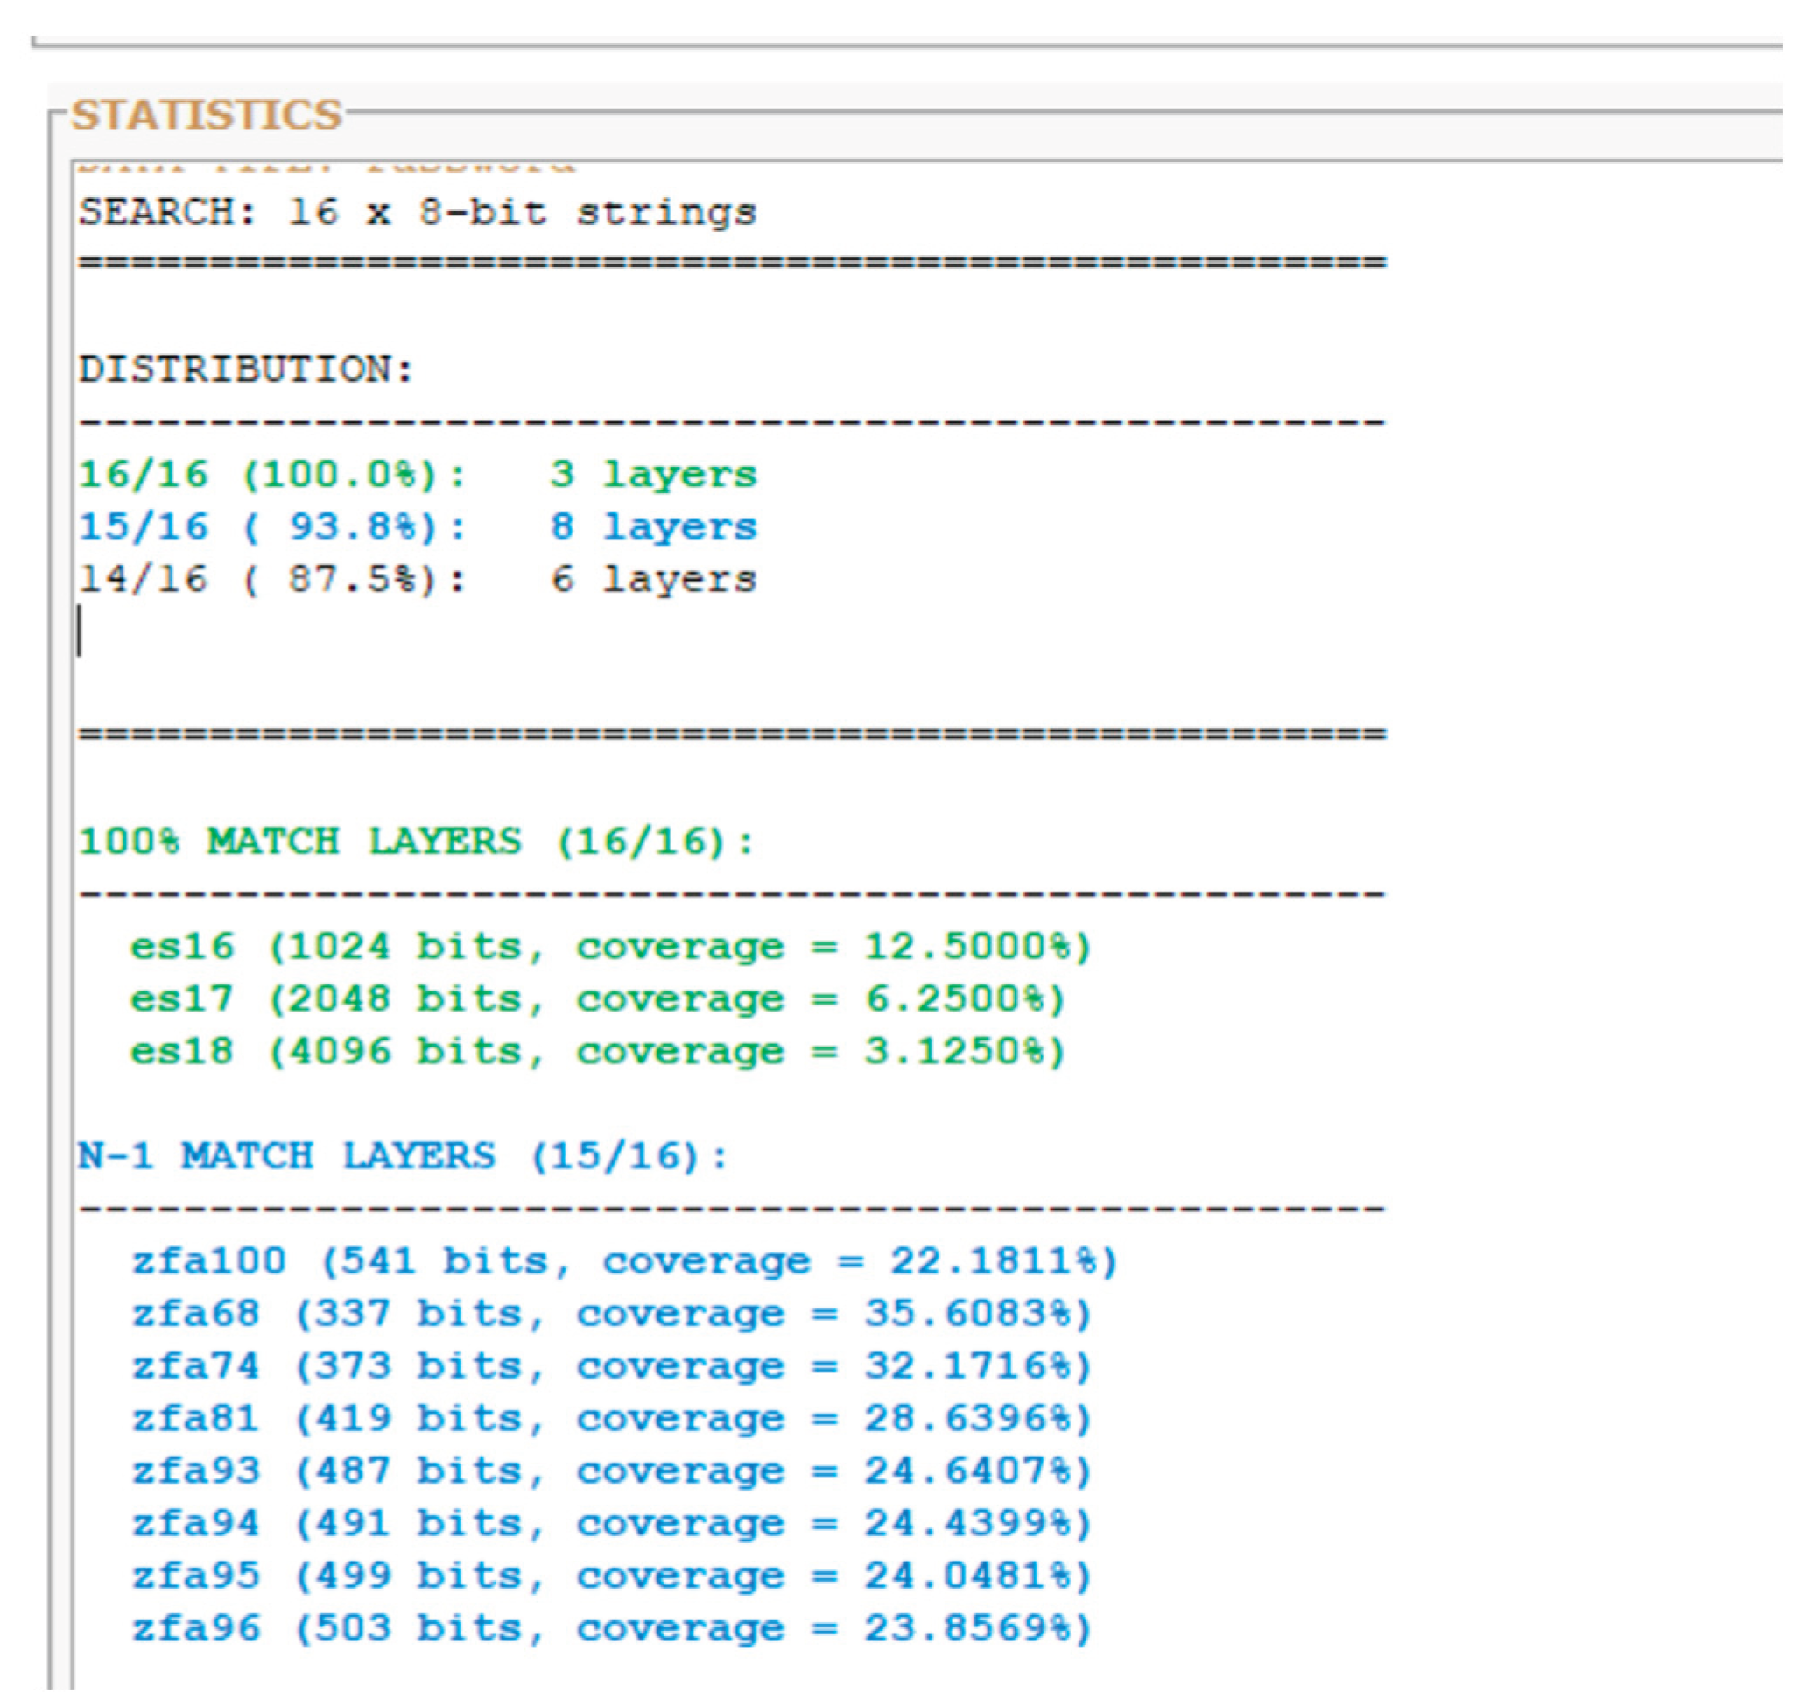Screen dimensions: 1807x1707
Task: Select the zfa95 coverage value
Action: pyautogui.click(x=973, y=1575)
